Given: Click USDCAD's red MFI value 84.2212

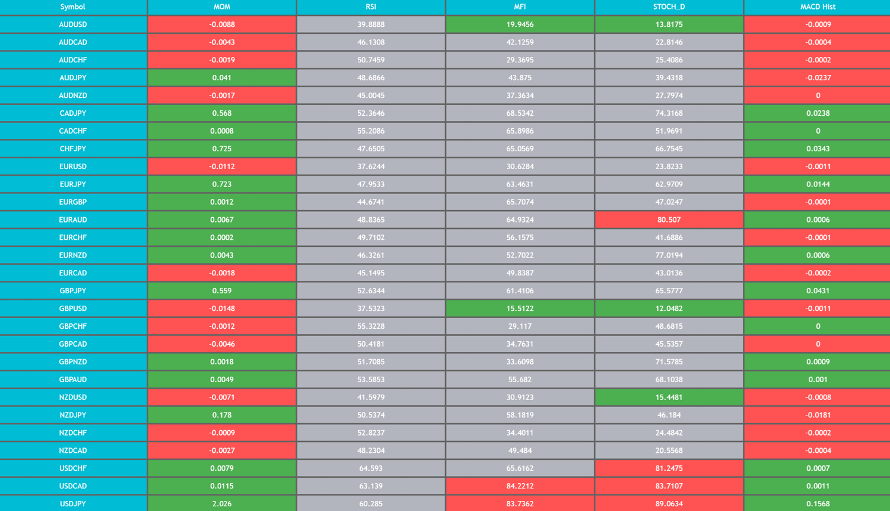Looking at the screenshot, I should point(520,486).
